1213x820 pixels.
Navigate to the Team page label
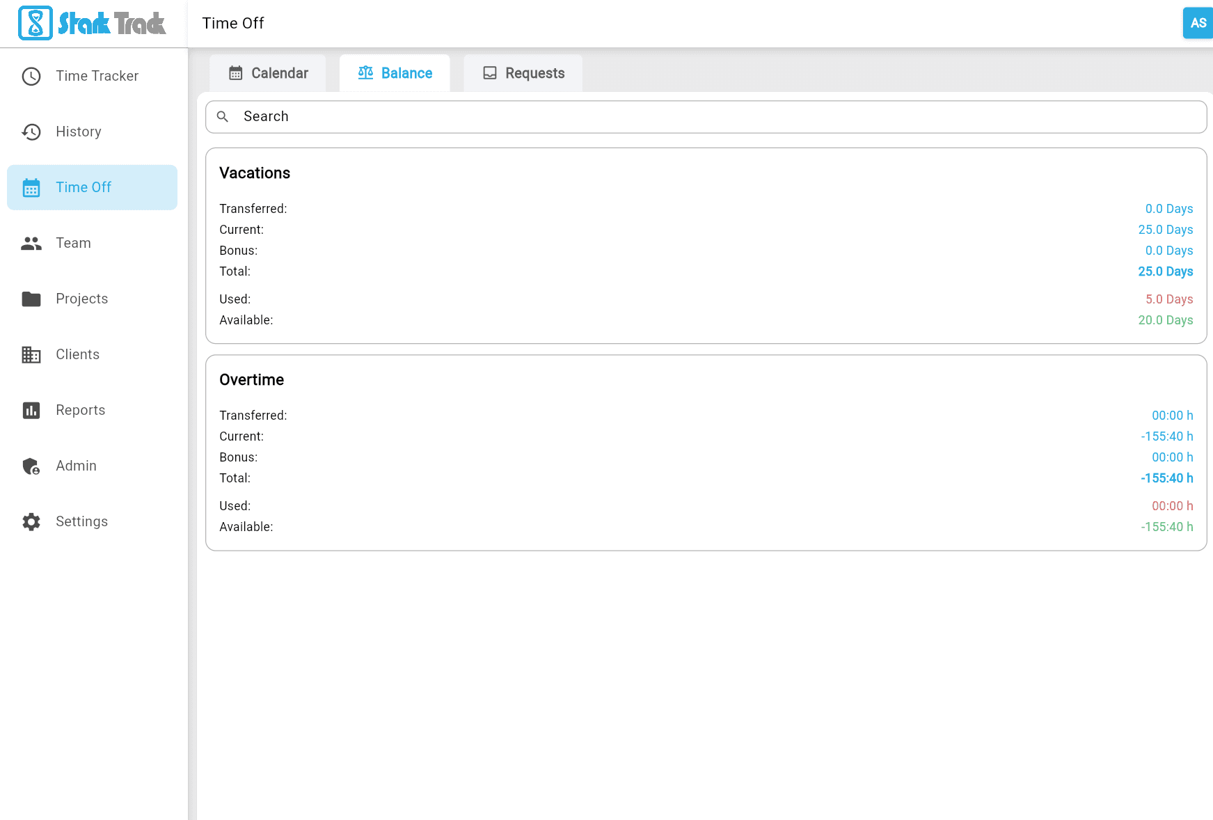point(73,243)
